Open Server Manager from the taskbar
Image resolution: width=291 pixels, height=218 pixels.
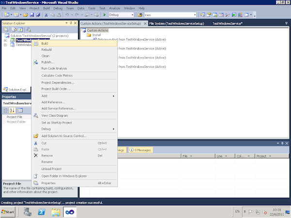28,212
